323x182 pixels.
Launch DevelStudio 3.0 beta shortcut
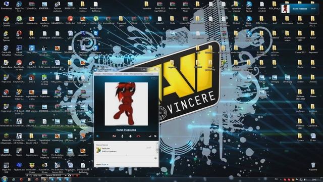click(x=19, y=65)
